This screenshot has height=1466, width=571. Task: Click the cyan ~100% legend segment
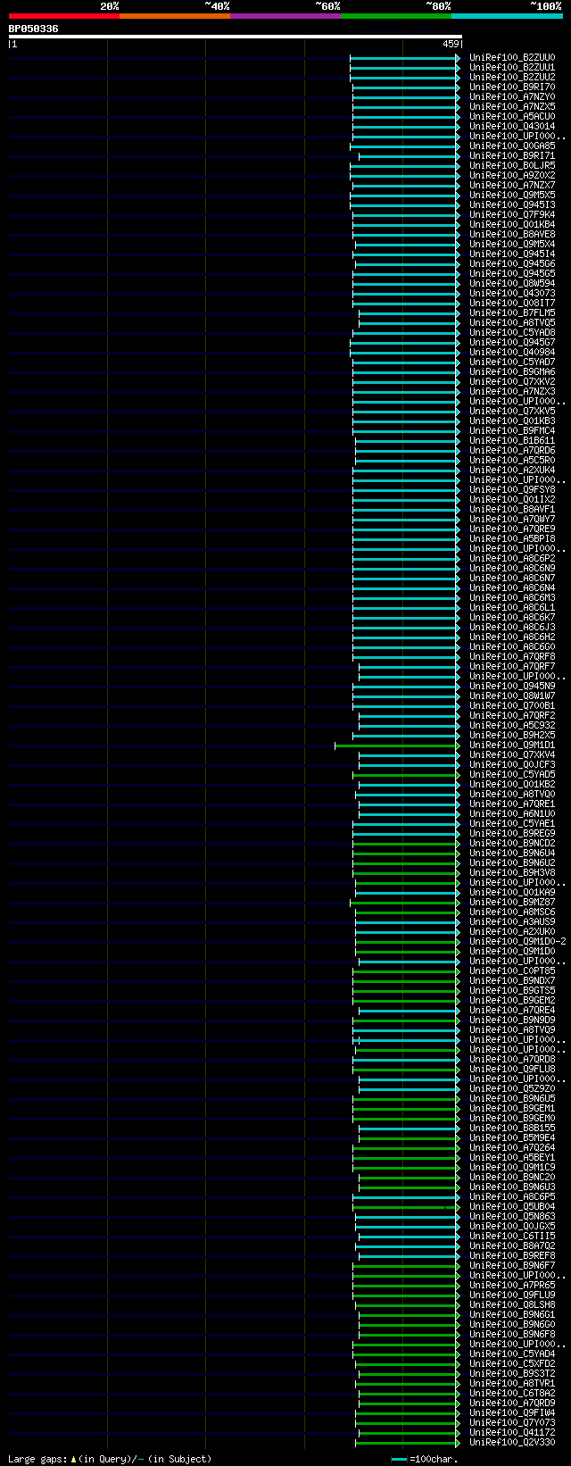[x=506, y=16]
